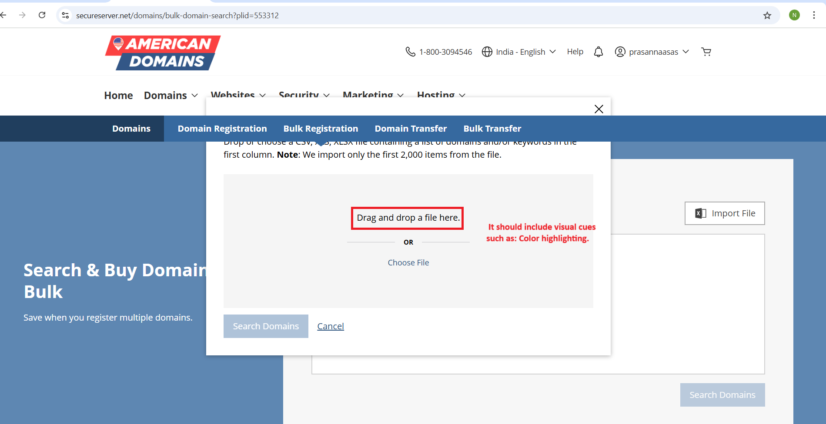The height and width of the screenshot is (424, 826).
Task: Click Cancel in the dialog
Action: pos(330,326)
